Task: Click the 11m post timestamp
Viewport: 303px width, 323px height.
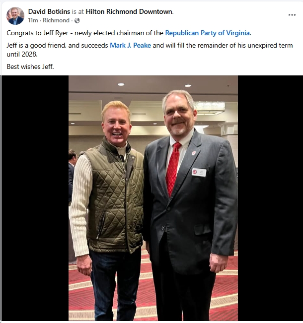Action: (33, 20)
